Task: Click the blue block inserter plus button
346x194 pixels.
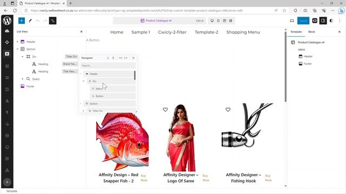Action: click(22, 20)
